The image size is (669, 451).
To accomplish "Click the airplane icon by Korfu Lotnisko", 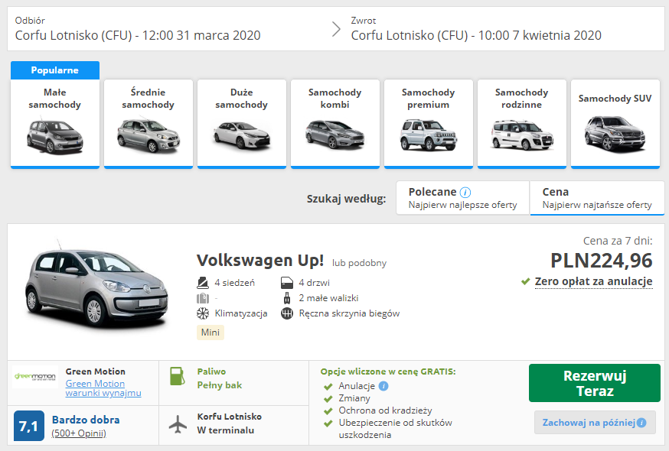I will click(x=177, y=423).
